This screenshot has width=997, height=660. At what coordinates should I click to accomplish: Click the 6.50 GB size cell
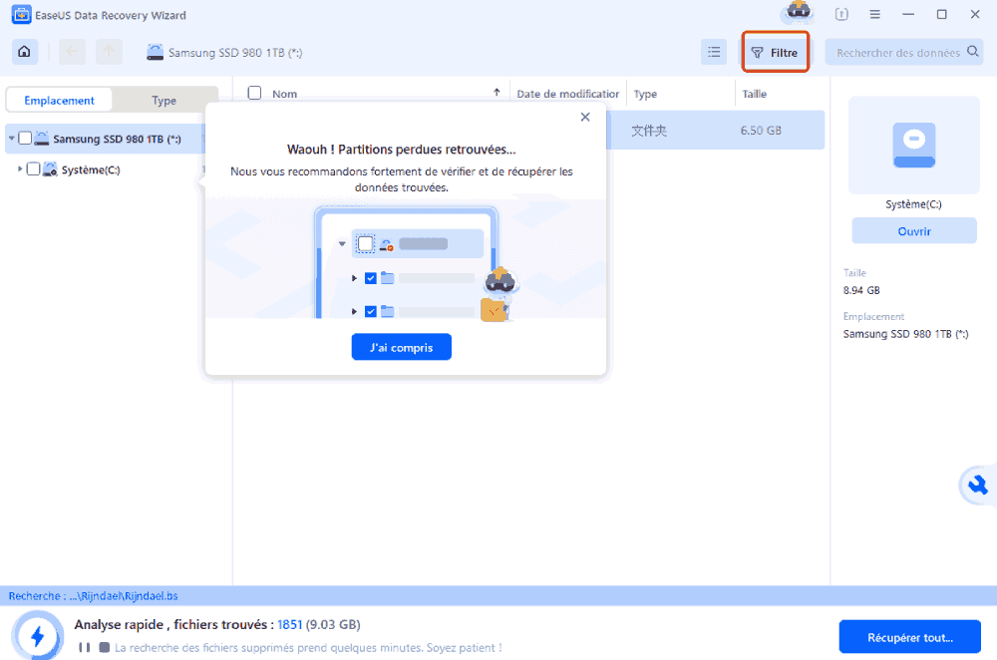tap(761, 131)
